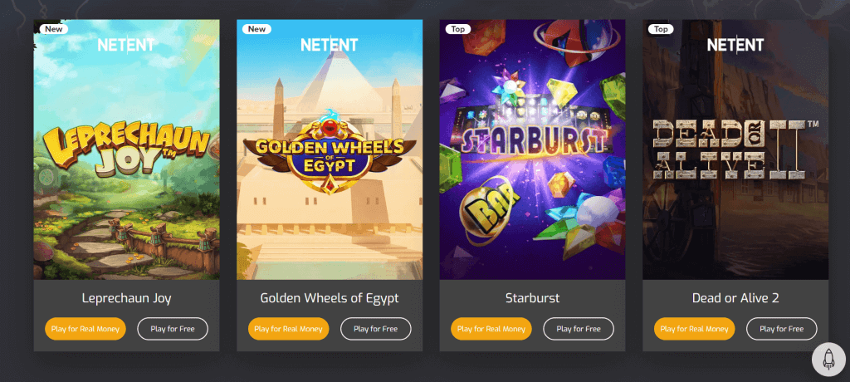
Task: Click the New badge on Leprechaun Joy
Action: click(x=53, y=29)
